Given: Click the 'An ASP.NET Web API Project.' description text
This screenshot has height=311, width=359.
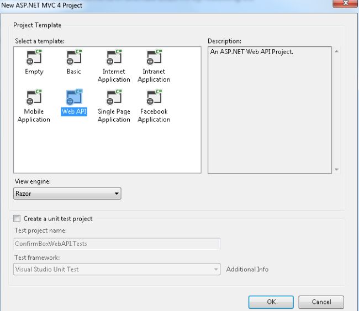Looking at the screenshot, I should pyautogui.click(x=252, y=52).
